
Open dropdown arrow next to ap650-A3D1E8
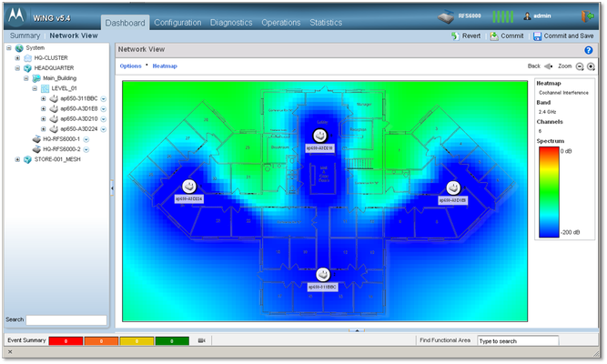(104, 109)
